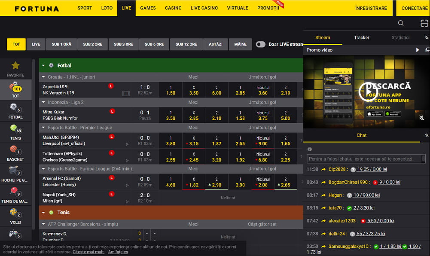Image resolution: width=430 pixels, height=256 pixels.
Task: Collapse the Tenis section
Action: point(43,213)
